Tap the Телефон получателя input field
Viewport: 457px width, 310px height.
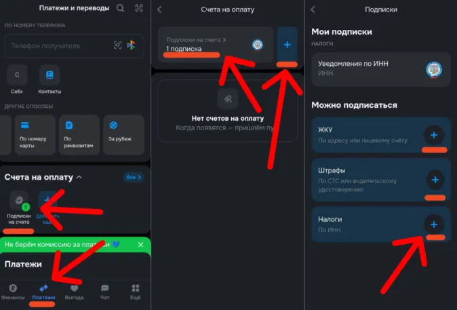[x=74, y=45]
